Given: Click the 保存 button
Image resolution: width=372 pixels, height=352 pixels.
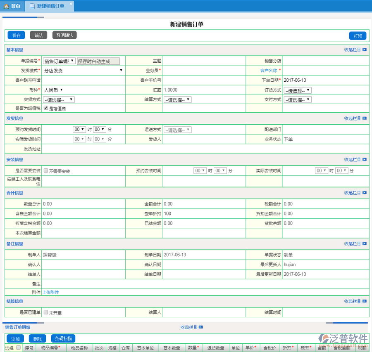Looking at the screenshot, I should 17,35.
